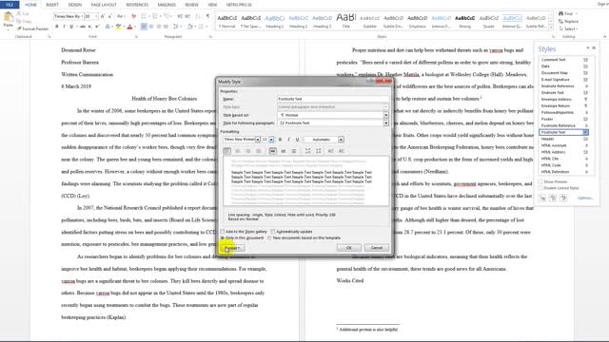Click Justify alignment icon in Modify Style dialog
609x342 pixels.
pyautogui.click(x=258, y=151)
